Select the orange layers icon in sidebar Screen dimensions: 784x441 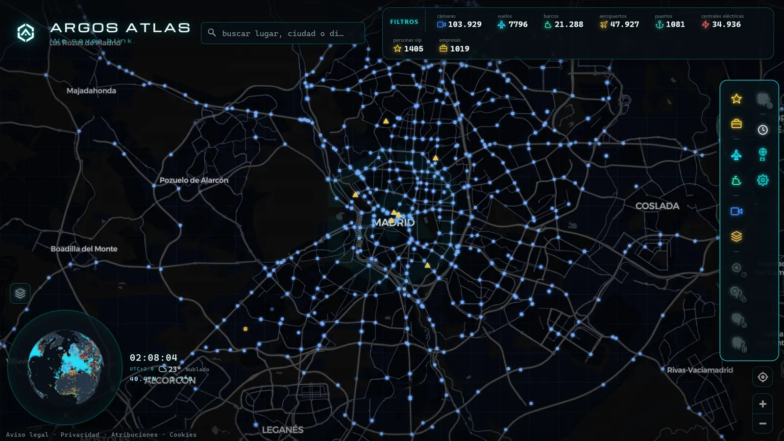(736, 237)
